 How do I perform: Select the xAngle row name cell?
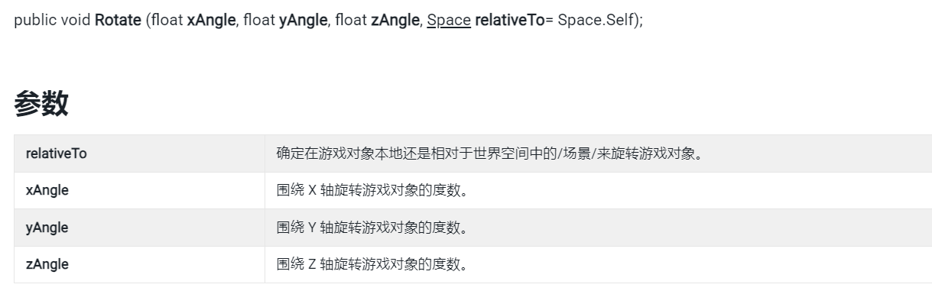click(139, 190)
